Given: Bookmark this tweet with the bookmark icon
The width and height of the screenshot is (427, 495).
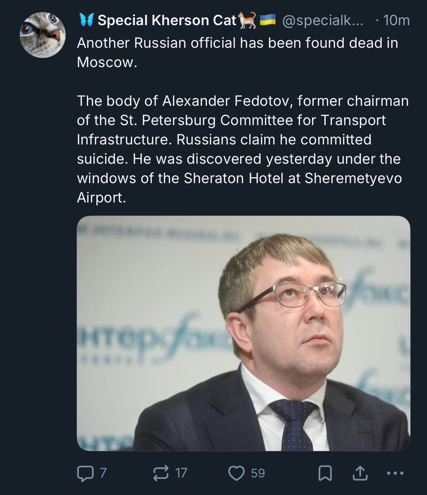Looking at the screenshot, I should 325,473.
